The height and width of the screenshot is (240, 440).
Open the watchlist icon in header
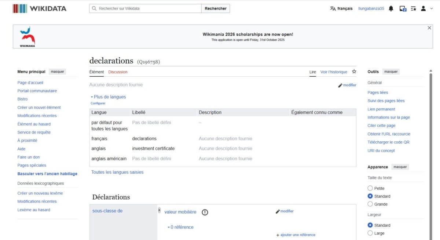point(413,8)
